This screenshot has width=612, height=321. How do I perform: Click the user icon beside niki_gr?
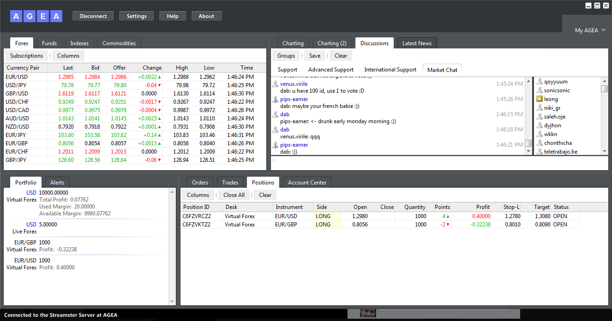pos(539,108)
